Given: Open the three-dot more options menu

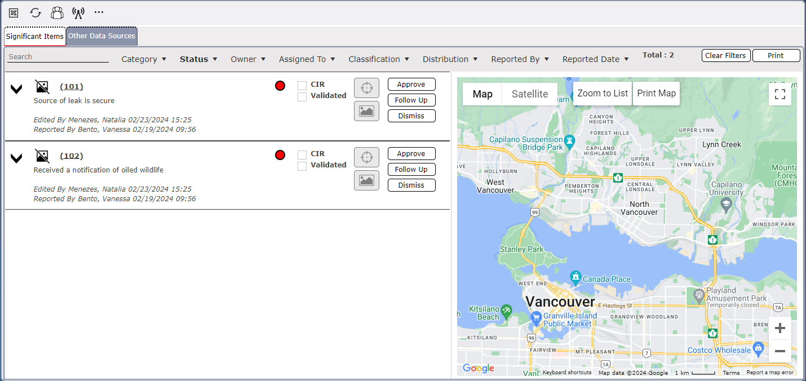Looking at the screenshot, I should coord(99,12).
